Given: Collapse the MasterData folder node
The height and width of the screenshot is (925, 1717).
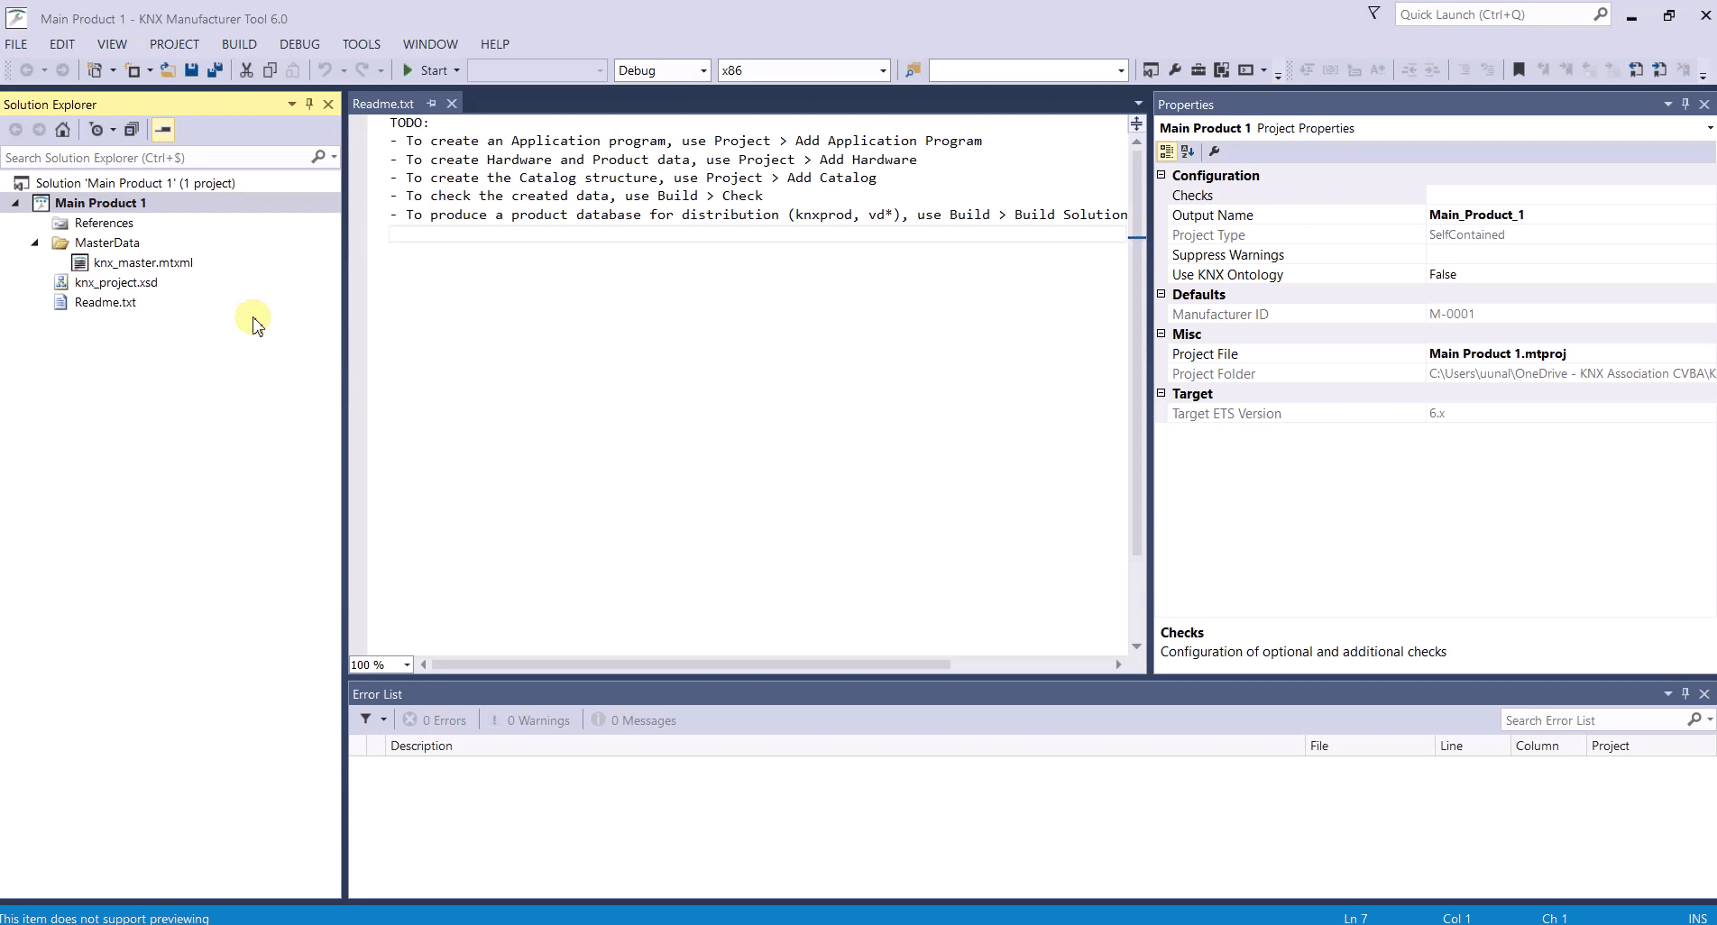Looking at the screenshot, I should 35,243.
